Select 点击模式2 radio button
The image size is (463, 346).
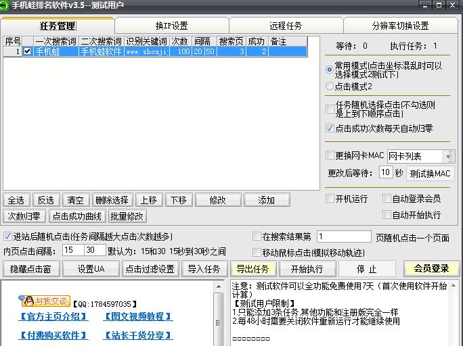[330, 86]
